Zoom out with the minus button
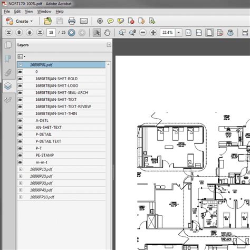 [143, 33]
